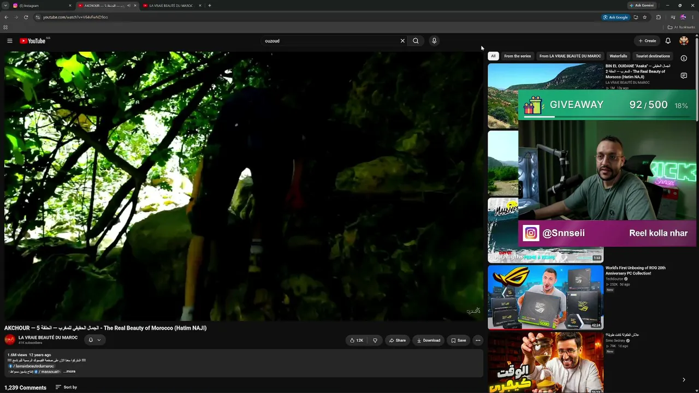Select the 'Waterfalls' filter chip
The width and height of the screenshot is (699, 393).
tap(618, 56)
